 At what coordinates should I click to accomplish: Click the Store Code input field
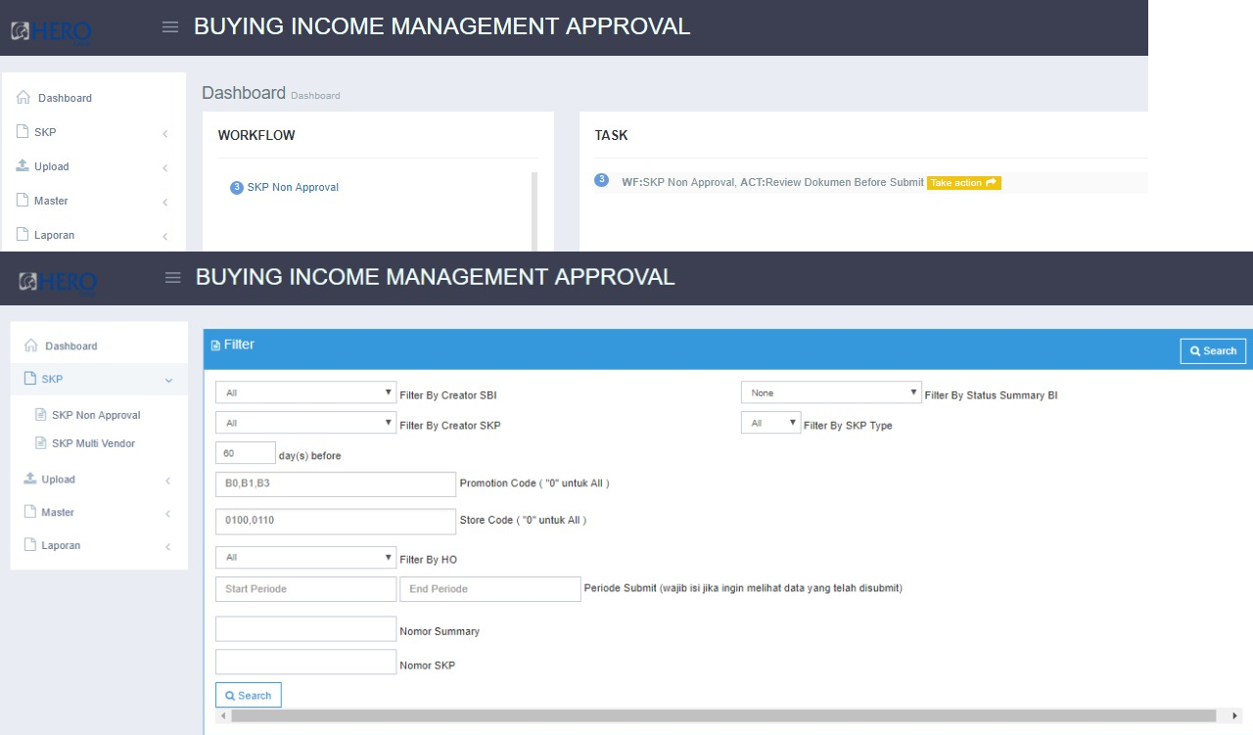click(x=336, y=521)
